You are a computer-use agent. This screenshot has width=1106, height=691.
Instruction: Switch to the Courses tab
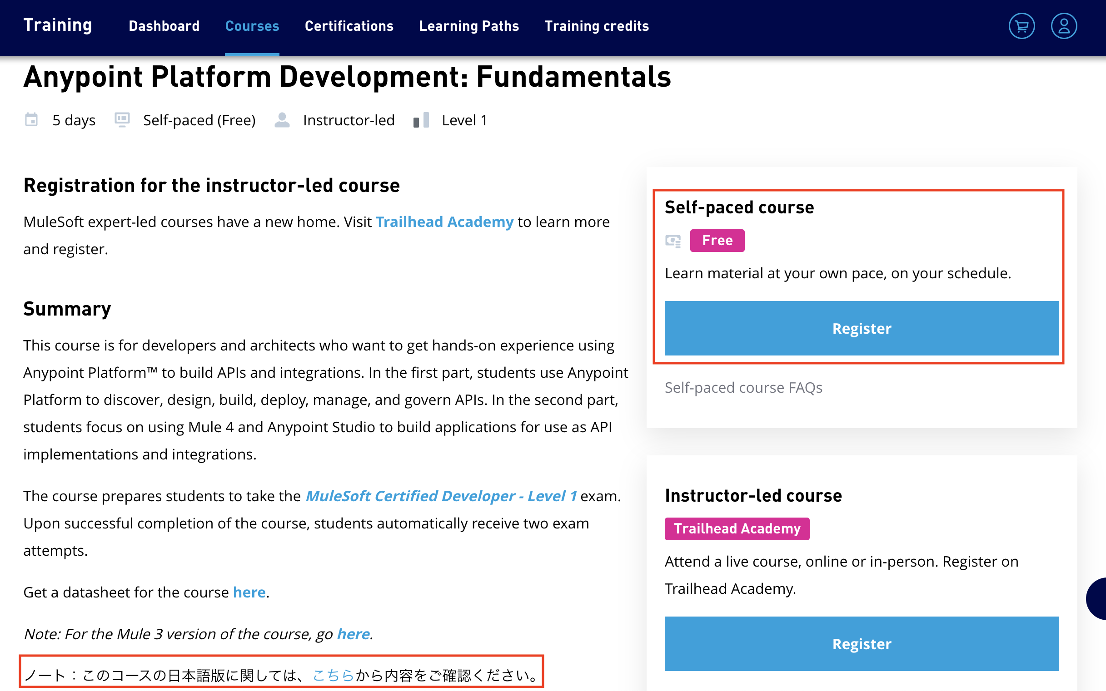(x=252, y=26)
